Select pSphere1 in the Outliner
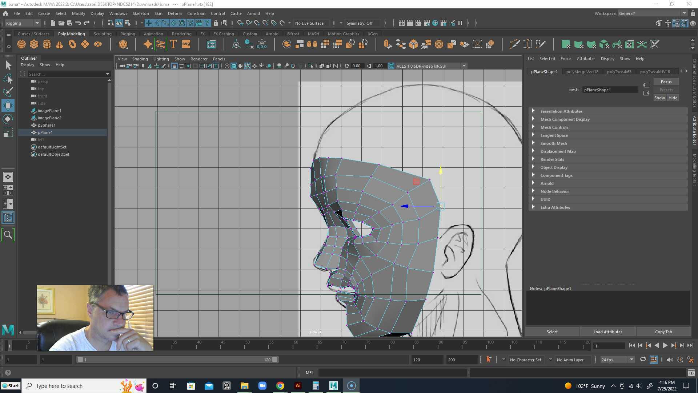Image resolution: width=698 pixels, height=393 pixels. point(47,125)
